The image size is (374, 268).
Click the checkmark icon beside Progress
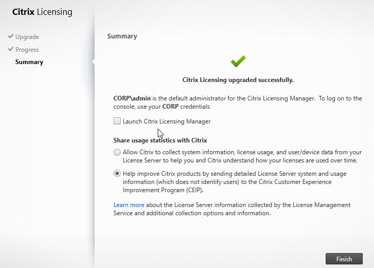[x=10, y=50]
